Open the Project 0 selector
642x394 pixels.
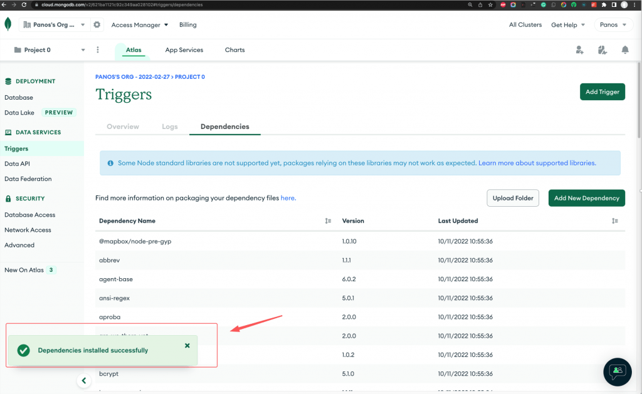coord(49,50)
